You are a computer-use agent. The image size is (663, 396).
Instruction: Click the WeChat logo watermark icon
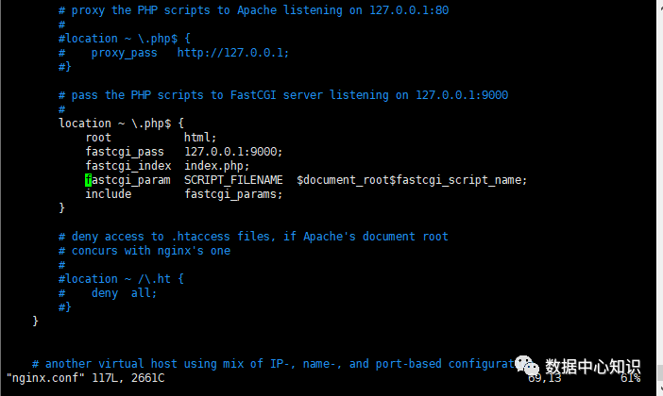coord(527,364)
